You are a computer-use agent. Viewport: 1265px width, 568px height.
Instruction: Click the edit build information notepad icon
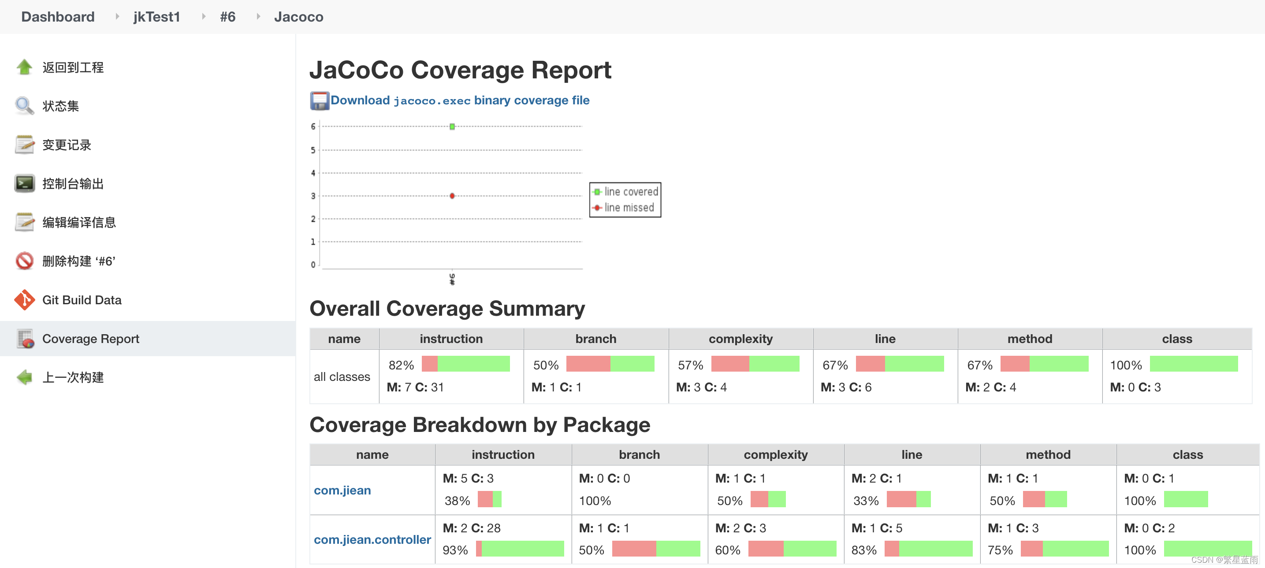pos(24,222)
